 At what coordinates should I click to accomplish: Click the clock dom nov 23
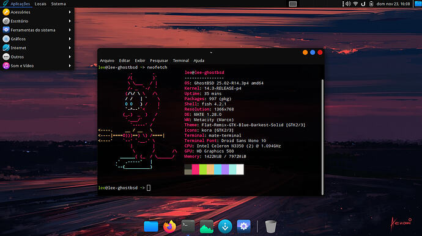[x=393, y=4]
